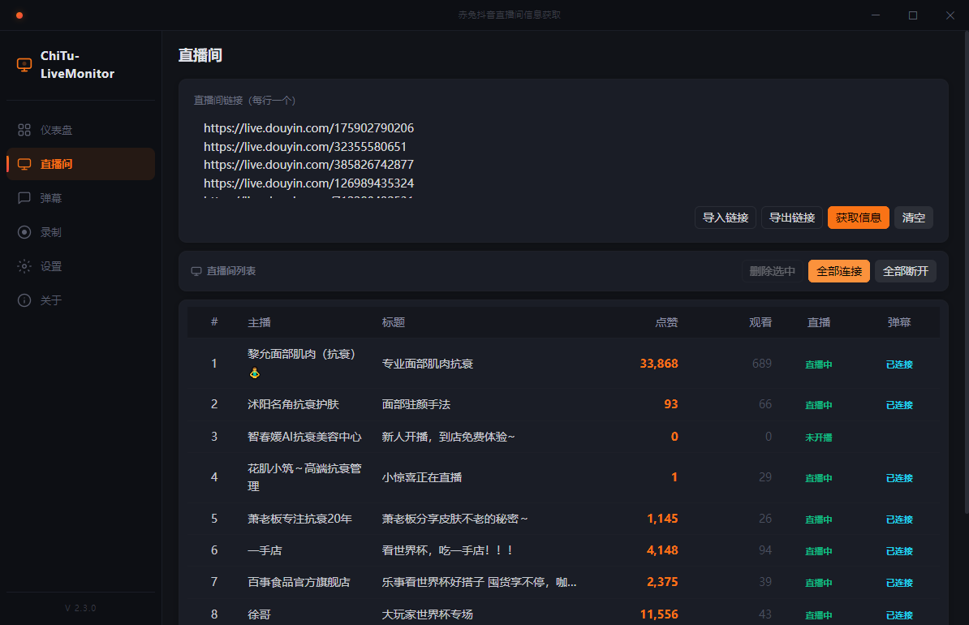Click the 导出链接 button
969x625 pixels.
pos(791,218)
